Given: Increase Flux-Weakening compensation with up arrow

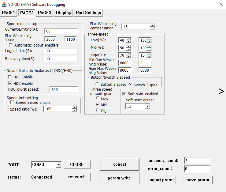Looking at the screenshot, I should pyautogui.click(x=152, y=25).
